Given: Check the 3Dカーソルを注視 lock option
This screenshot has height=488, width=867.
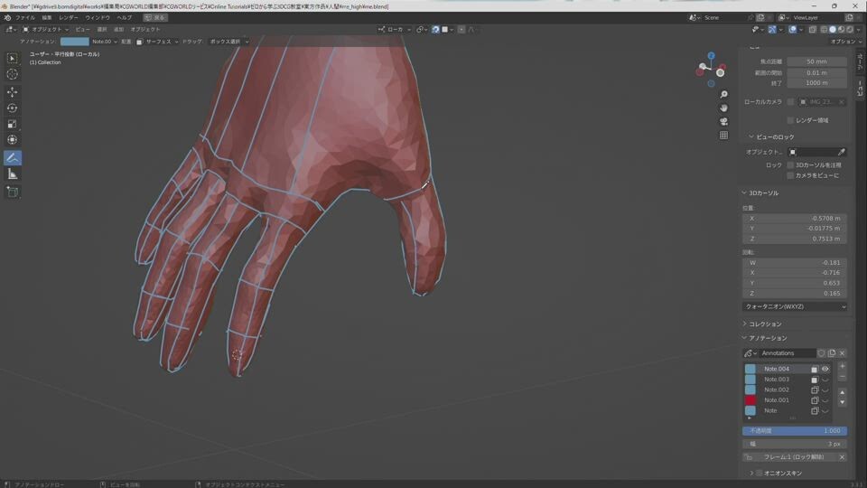Looking at the screenshot, I should click(x=790, y=165).
